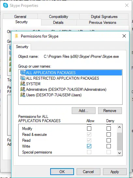Toggle Allow checkbox for Read
The image size is (133, 178).
89,140
